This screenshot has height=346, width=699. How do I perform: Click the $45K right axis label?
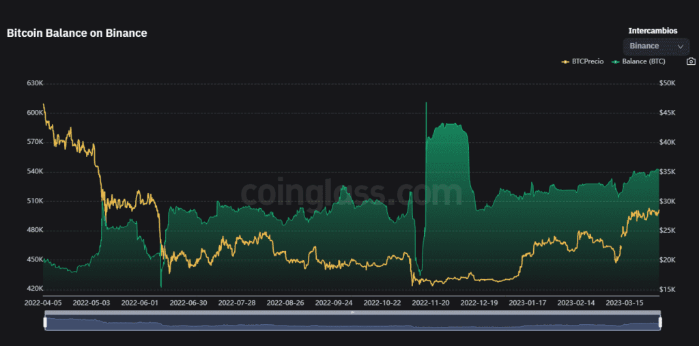tap(668, 113)
